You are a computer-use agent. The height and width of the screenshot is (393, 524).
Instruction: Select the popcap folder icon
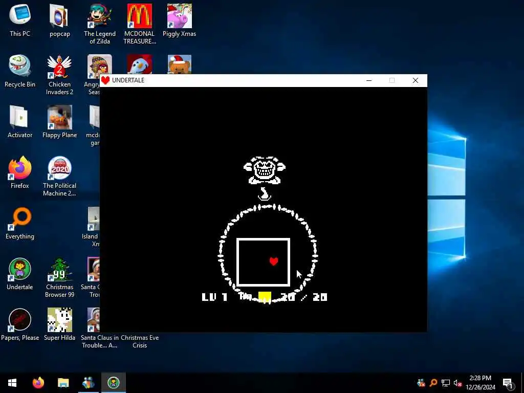tap(59, 20)
